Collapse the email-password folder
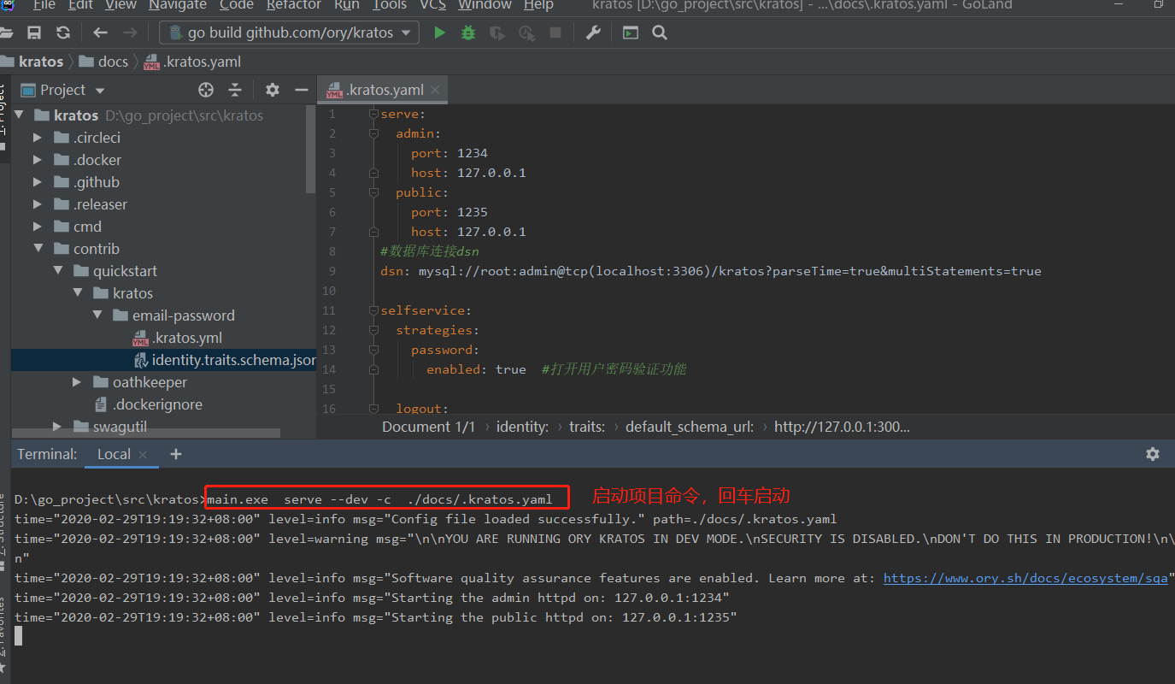Image resolution: width=1175 pixels, height=684 pixels. coord(97,315)
